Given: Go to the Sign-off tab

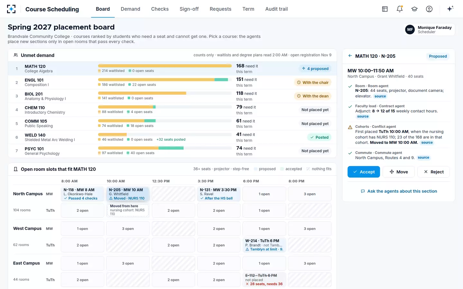Looking at the screenshot, I should [x=189, y=9].
